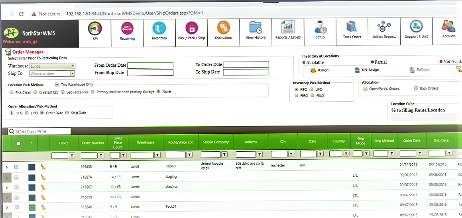Click the Not secure warning icon
462x218 pixels.
pos(34,14)
